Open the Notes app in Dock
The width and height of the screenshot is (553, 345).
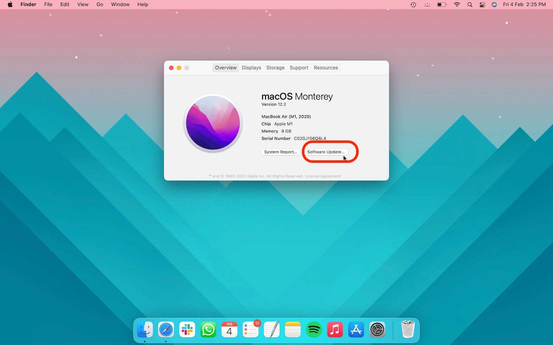pyautogui.click(x=293, y=330)
